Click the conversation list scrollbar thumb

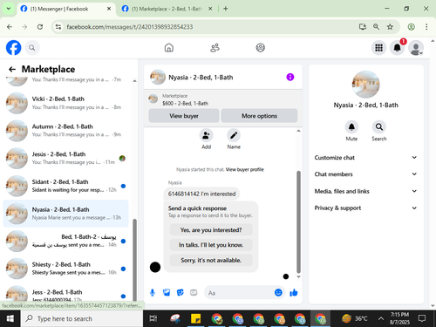(134, 260)
